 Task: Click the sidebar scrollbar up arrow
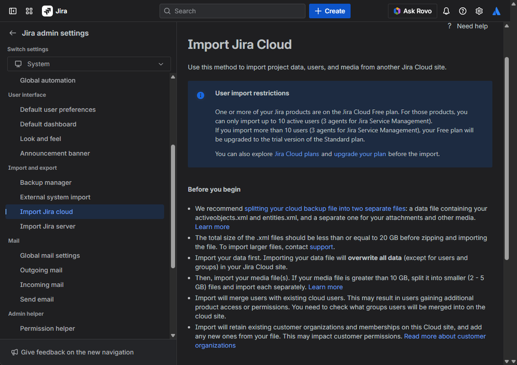(x=173, y=77)
